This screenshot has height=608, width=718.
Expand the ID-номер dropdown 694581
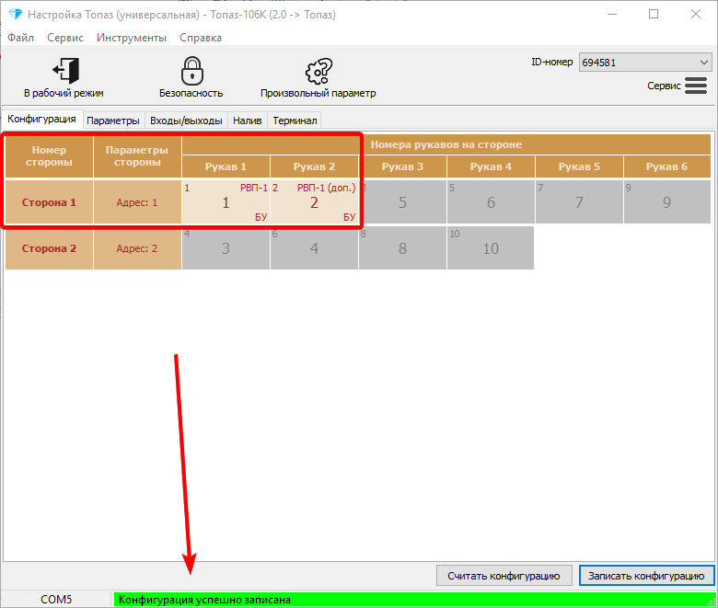tap(645, 63)
